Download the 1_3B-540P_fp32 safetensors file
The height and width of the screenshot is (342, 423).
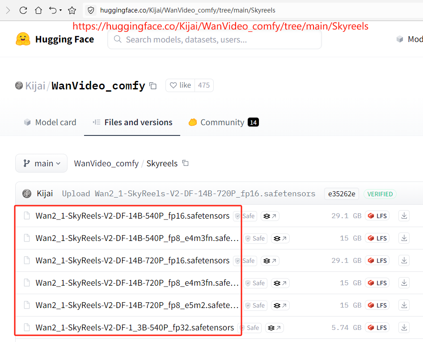(x=404, y=328)
